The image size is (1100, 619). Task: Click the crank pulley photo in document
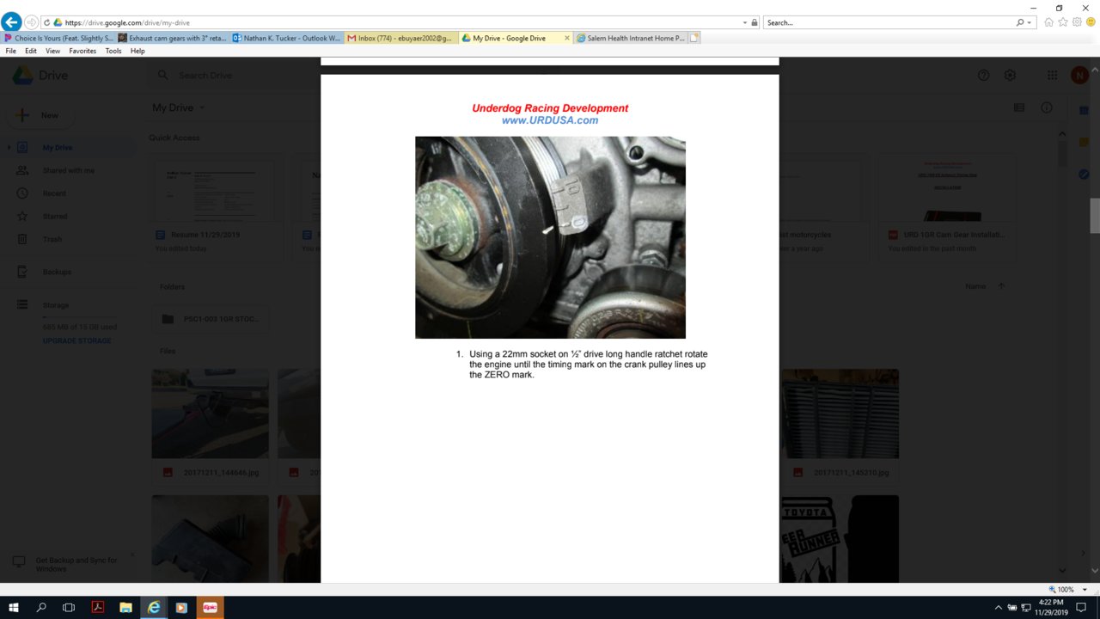550,237
